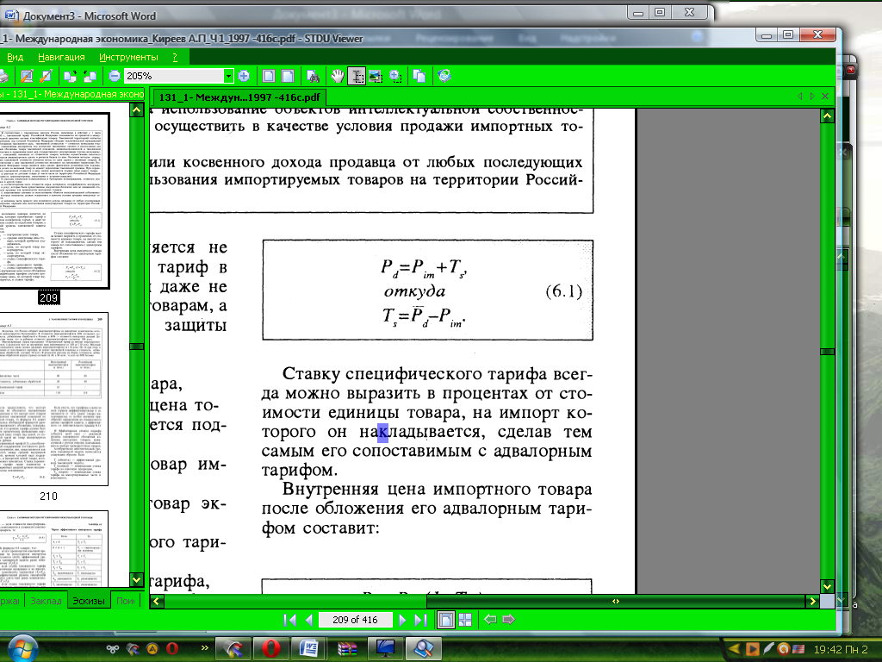Fit page to window icon

tap(269, 76)
